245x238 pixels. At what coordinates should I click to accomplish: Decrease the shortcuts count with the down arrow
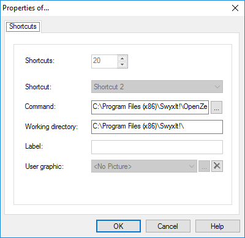click(x=123, y=65)
